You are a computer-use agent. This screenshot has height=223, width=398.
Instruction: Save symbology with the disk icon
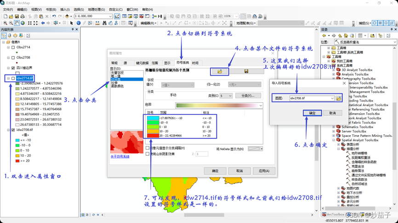[246, 71]
